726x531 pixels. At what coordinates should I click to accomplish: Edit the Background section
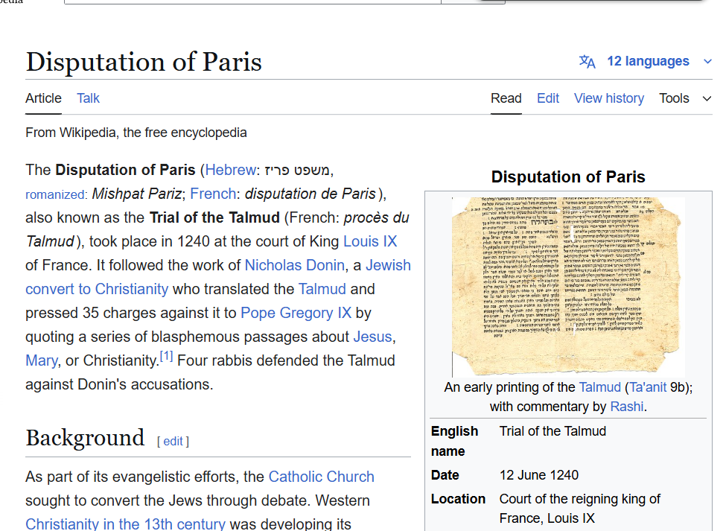173,441
